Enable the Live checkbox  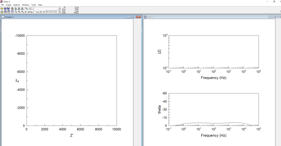click(34, 12)
